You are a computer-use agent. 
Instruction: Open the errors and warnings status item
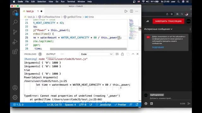point(18,105)
